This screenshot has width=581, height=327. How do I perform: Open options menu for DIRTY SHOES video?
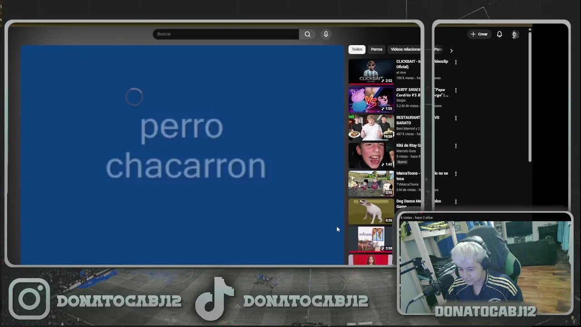(456, 90)
